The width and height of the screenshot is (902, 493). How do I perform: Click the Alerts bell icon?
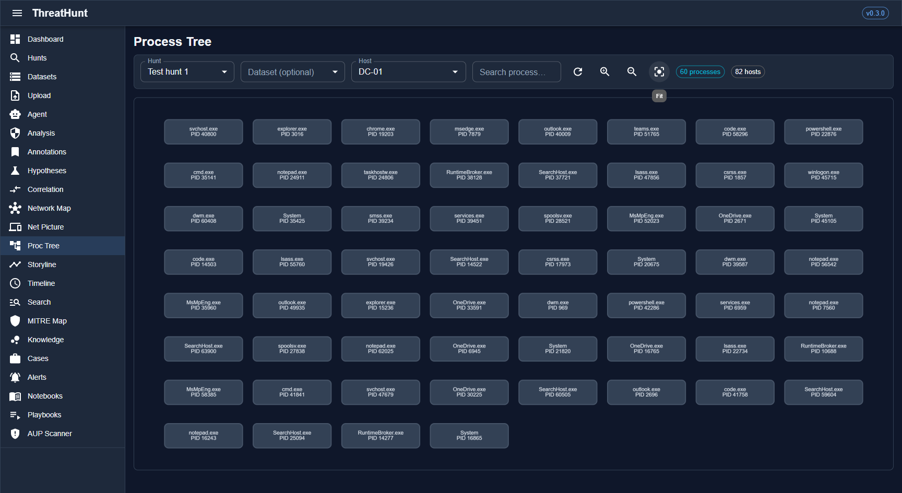(x=15, y=377)
